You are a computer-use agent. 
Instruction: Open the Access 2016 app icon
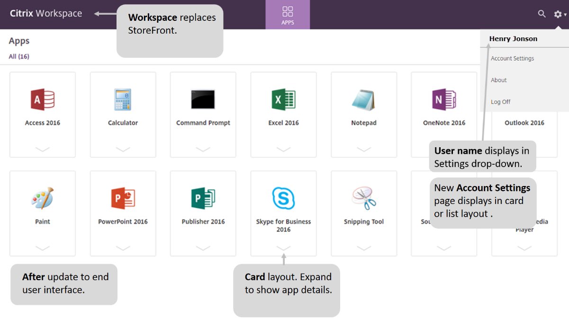tap(43, 99)
